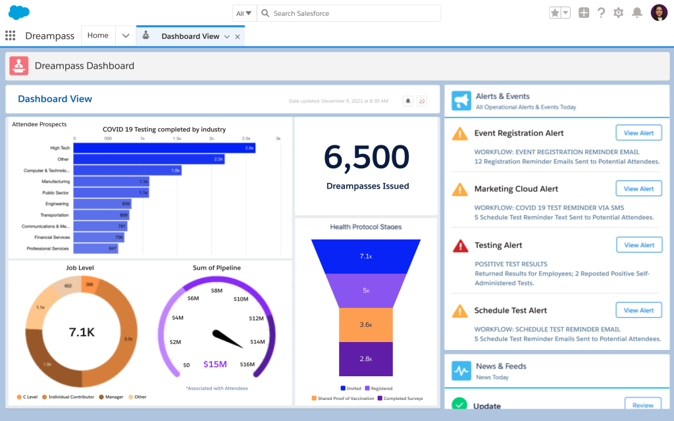
Task: Click the Manager legend color swatch
Action: pyautogui.click(x=101, y=397)
